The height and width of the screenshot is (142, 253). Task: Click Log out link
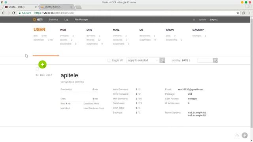click(x=213, y=20)
